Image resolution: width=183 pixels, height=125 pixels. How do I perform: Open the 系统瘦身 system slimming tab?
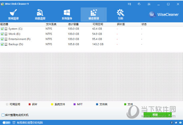[67, 14]
